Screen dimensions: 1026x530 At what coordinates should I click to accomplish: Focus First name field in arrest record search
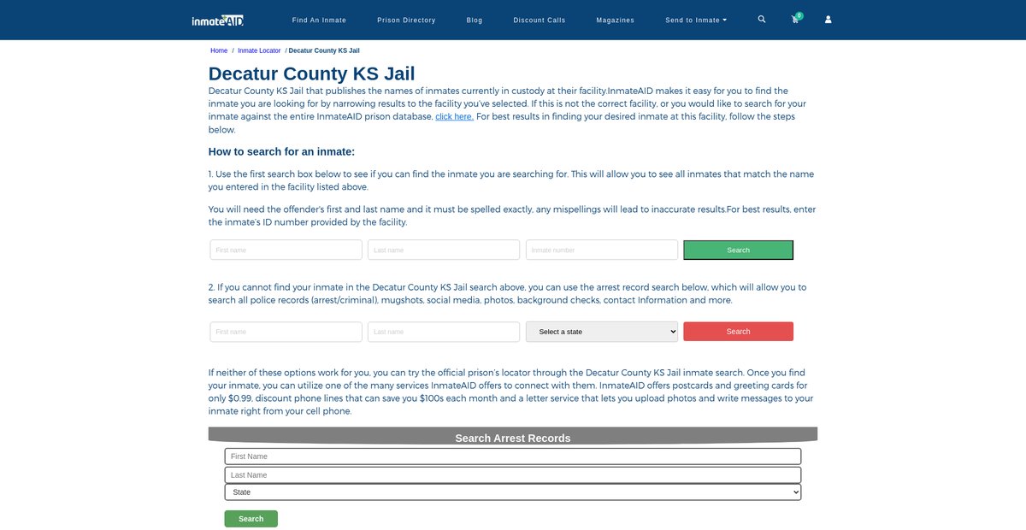286,332
